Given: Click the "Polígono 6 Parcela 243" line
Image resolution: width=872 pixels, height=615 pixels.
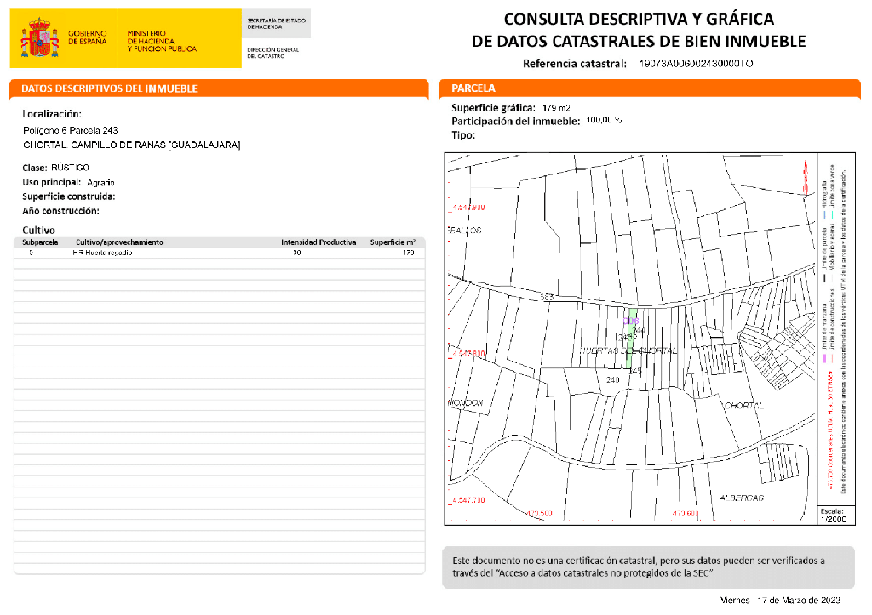Looking at the screenshot, I should 71,130.
